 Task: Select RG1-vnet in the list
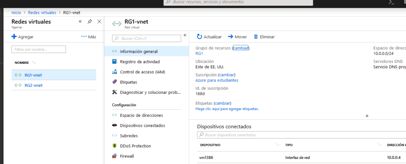point(54,75)
